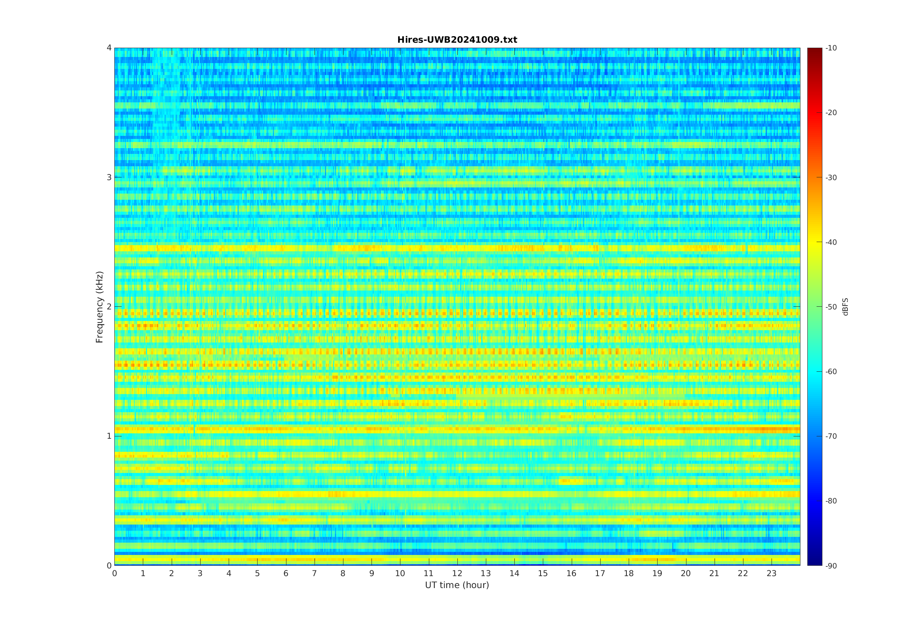Click the dBFS colorbar label

point(845,307)
